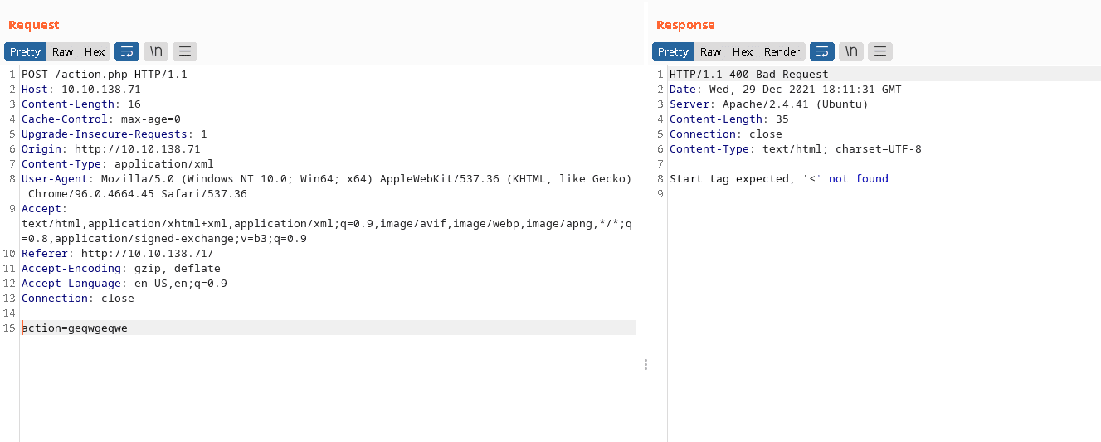Open Render tab in Response panel

(782, 51)
